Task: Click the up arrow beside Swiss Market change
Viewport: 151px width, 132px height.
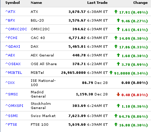Action: point(116,116)
